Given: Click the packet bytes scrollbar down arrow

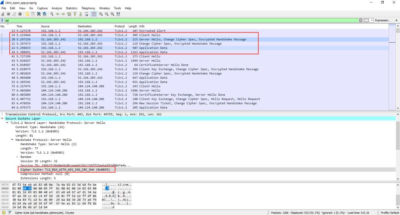Looking at the screenshot, I should tap(398, 207).
